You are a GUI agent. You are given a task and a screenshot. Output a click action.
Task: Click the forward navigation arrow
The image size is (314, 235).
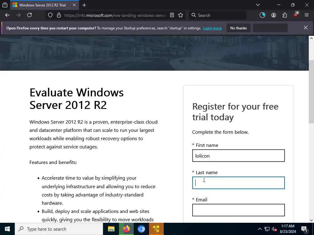(18, 15)
